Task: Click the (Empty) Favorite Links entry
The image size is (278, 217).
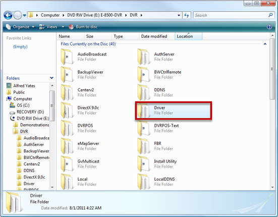Action: (x=20, y=46)
